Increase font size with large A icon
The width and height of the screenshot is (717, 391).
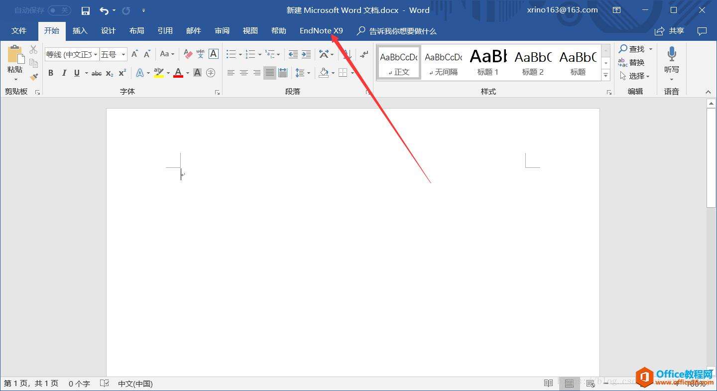point(134,54)
